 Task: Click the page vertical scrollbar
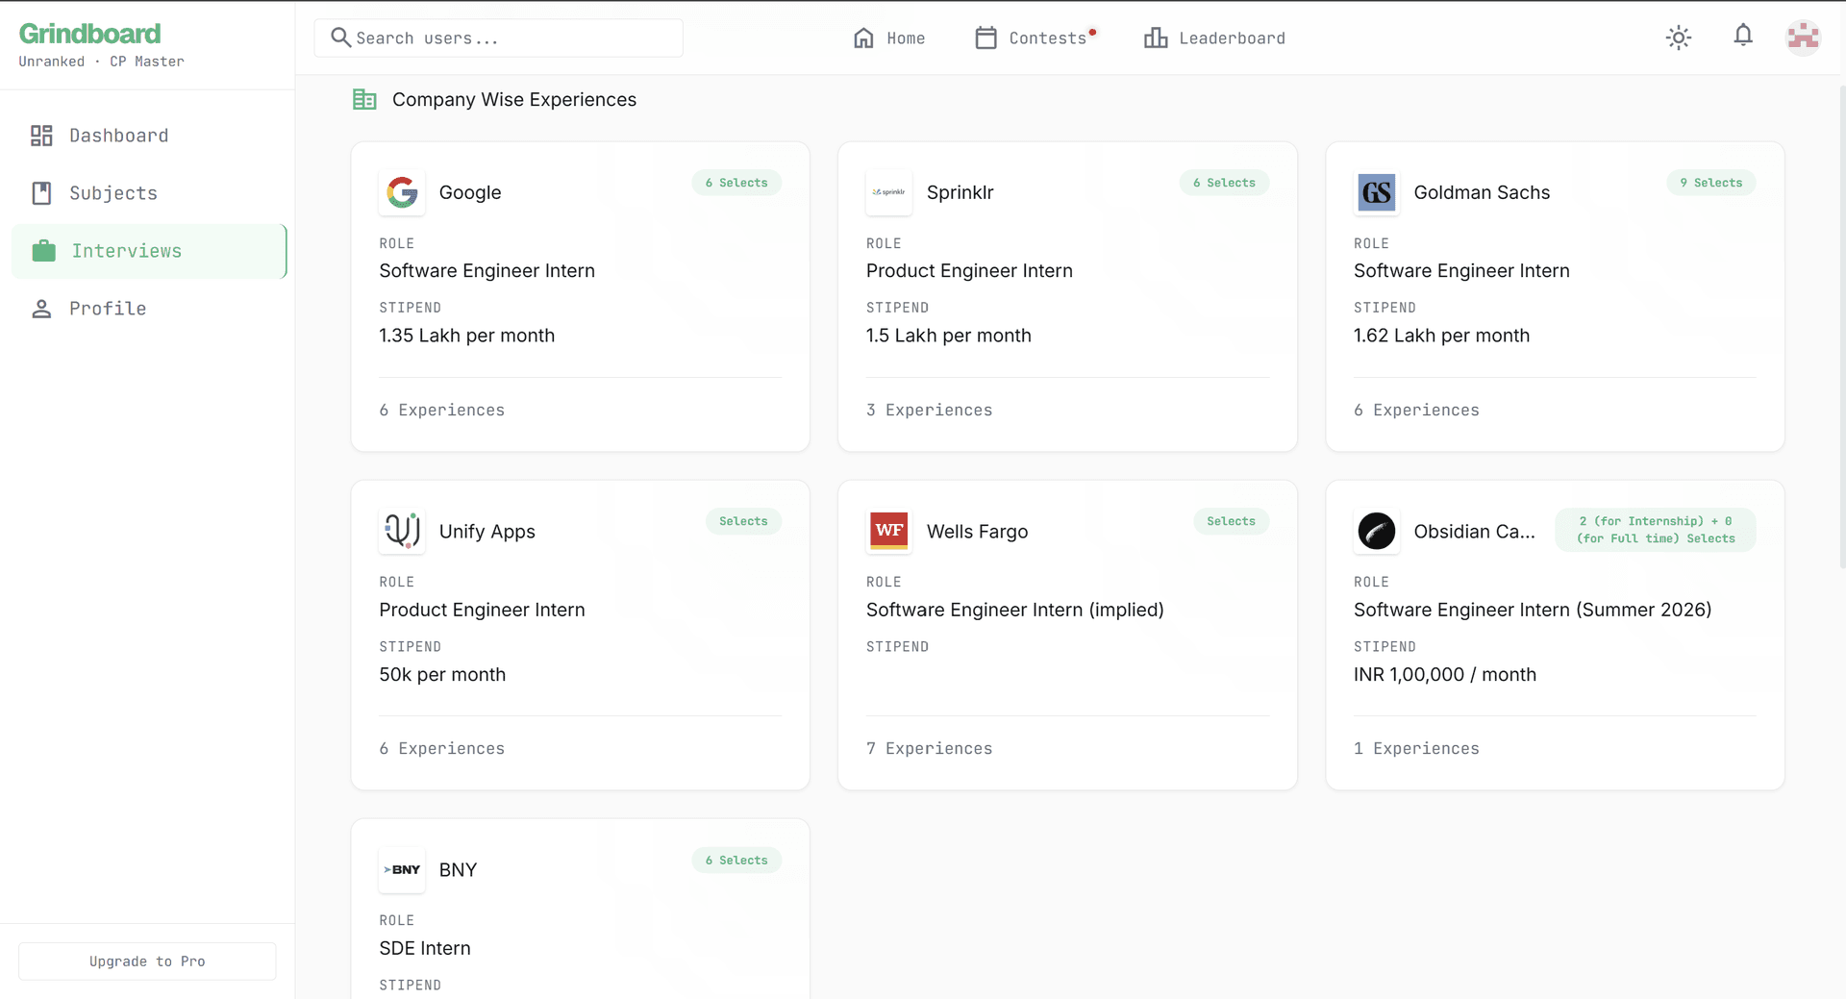(x=1842, y=327)
